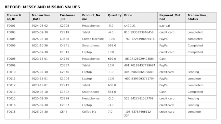Select the $420.21 price cell
This screenshot has height=124, width=221.
pyautogui.click(x=140, y=26)
